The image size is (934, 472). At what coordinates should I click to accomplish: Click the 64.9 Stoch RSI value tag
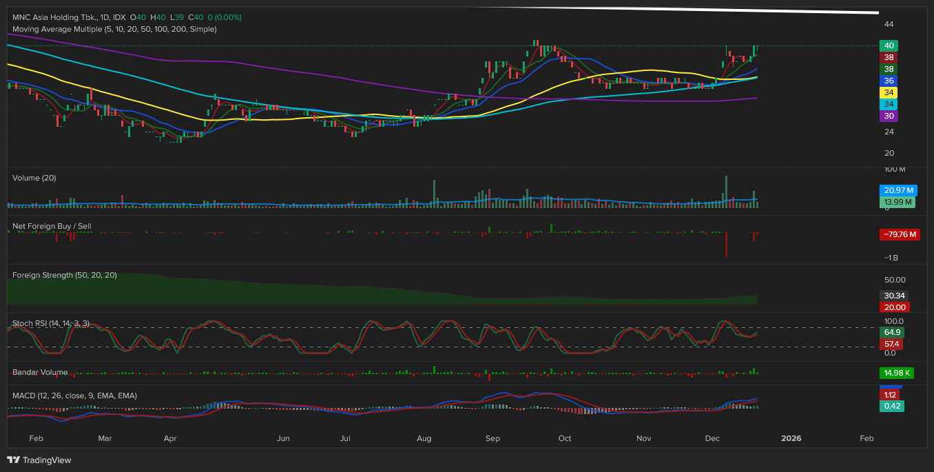891,332
